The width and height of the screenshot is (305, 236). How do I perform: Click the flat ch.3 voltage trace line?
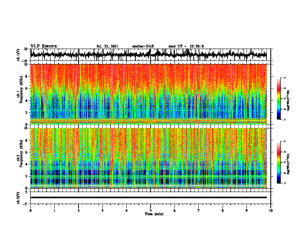point(148,197)
